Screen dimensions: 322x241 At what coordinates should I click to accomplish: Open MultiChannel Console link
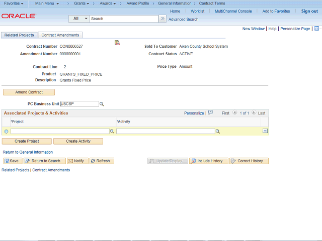click(233, 11)
